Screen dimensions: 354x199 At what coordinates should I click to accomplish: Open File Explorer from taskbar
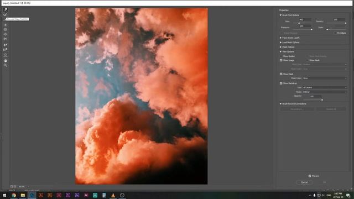pyautogui.click(x=23, y=195)
